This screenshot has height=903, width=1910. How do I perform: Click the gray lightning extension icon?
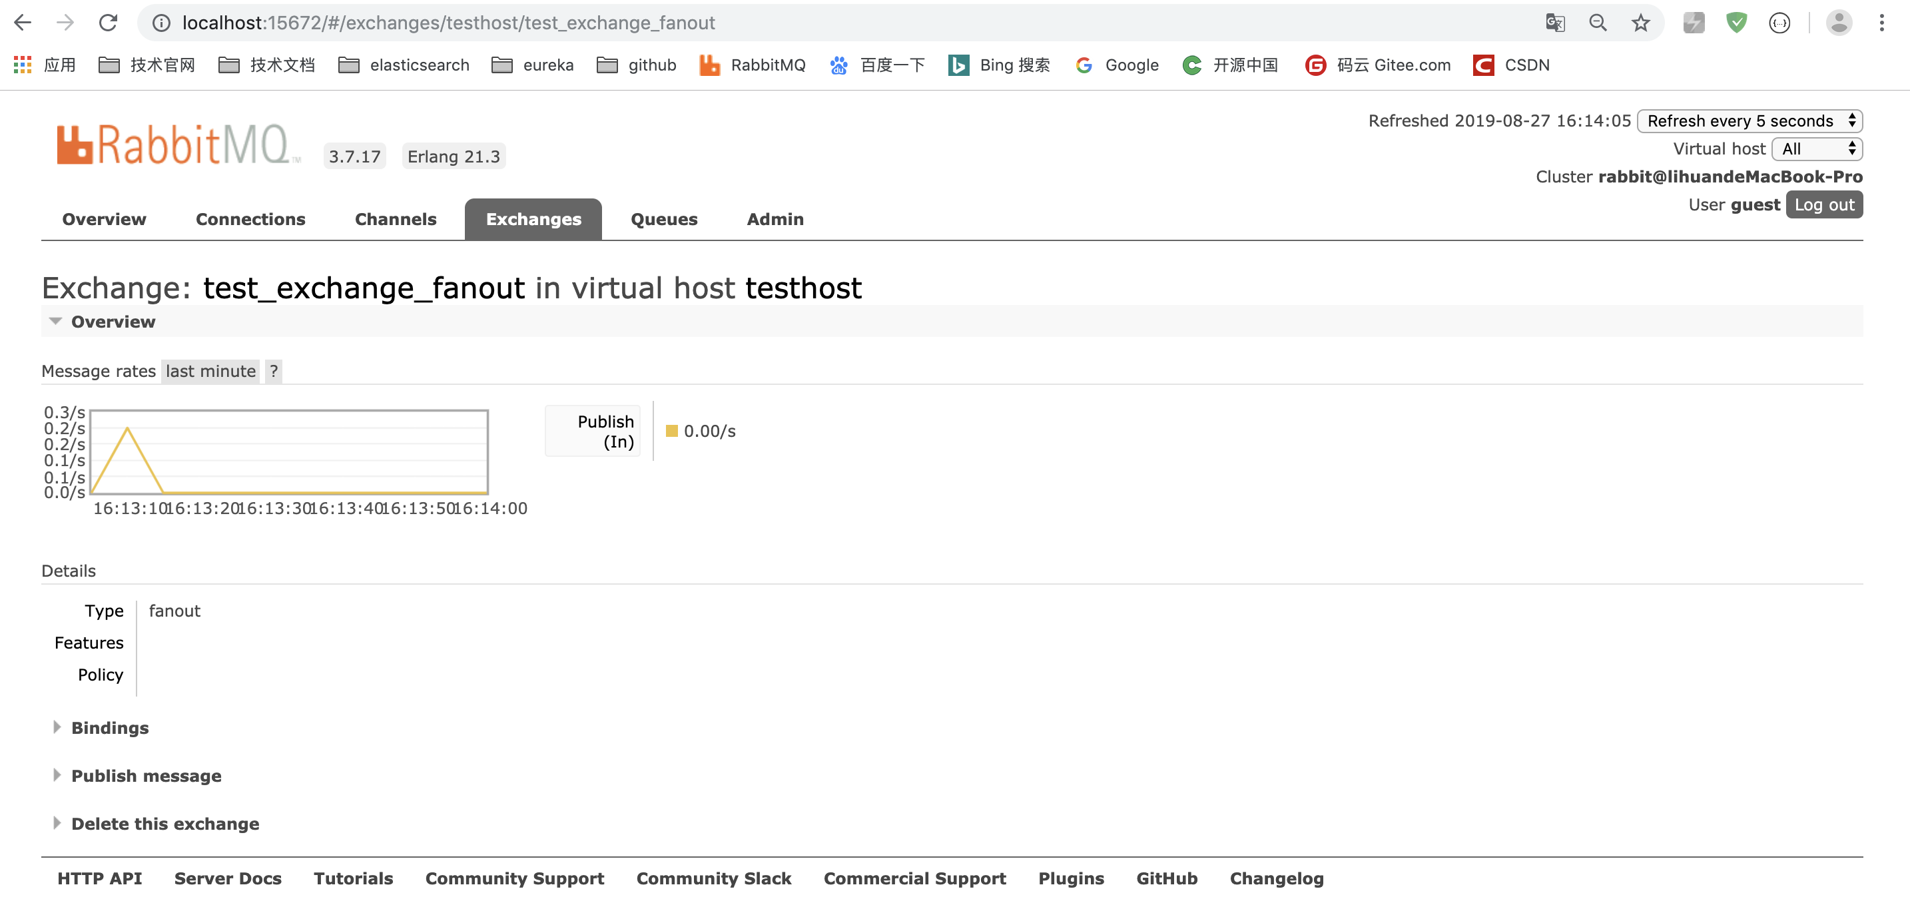click(1694, 23)
